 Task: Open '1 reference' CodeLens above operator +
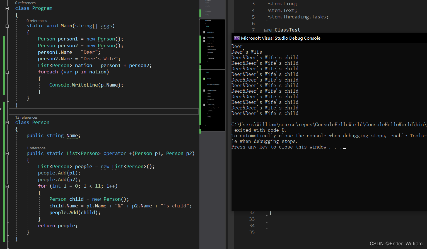click(x=36, y=148)
